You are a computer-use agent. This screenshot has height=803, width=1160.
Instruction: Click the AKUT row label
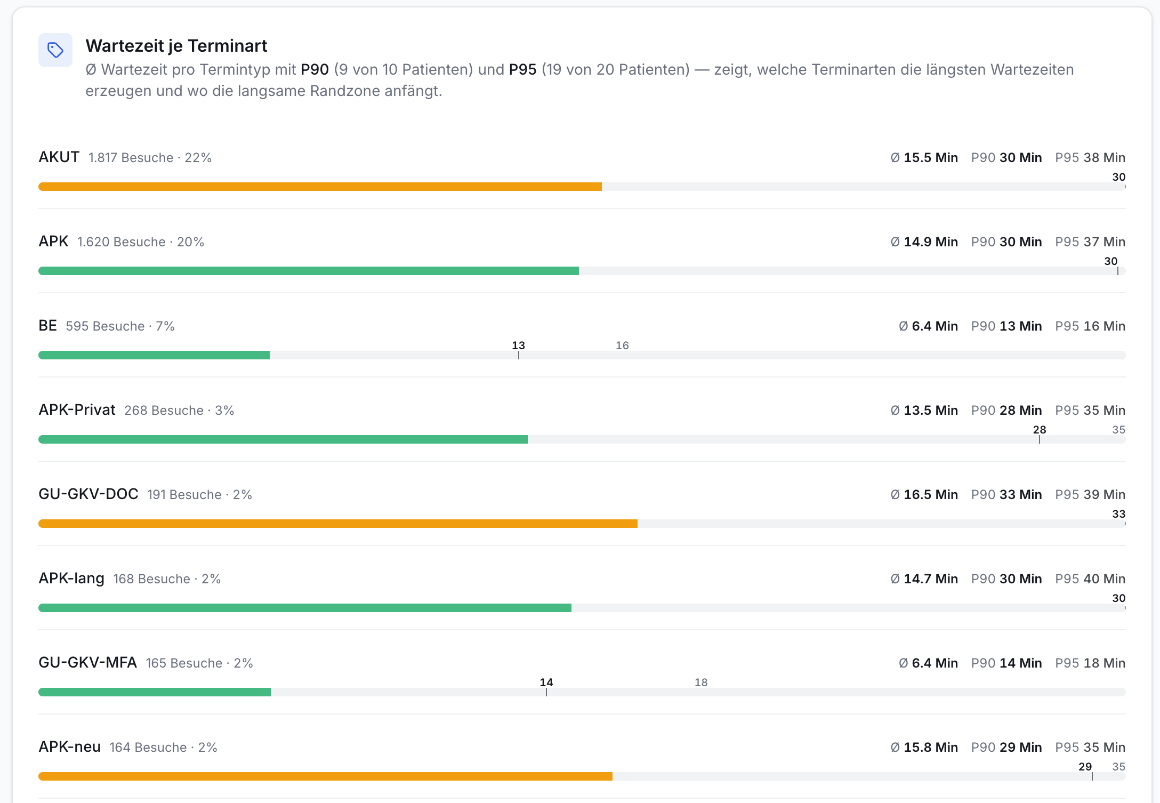click(59, 157)
